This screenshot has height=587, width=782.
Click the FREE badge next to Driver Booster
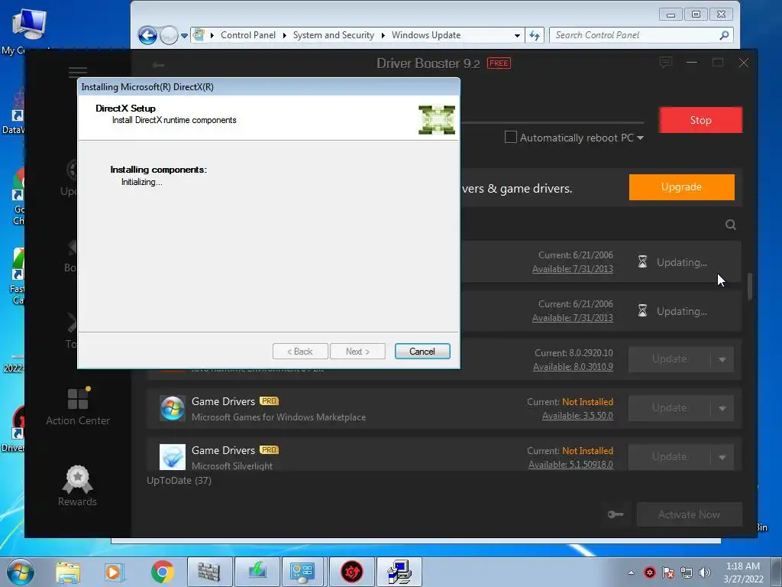click(499, 63)
